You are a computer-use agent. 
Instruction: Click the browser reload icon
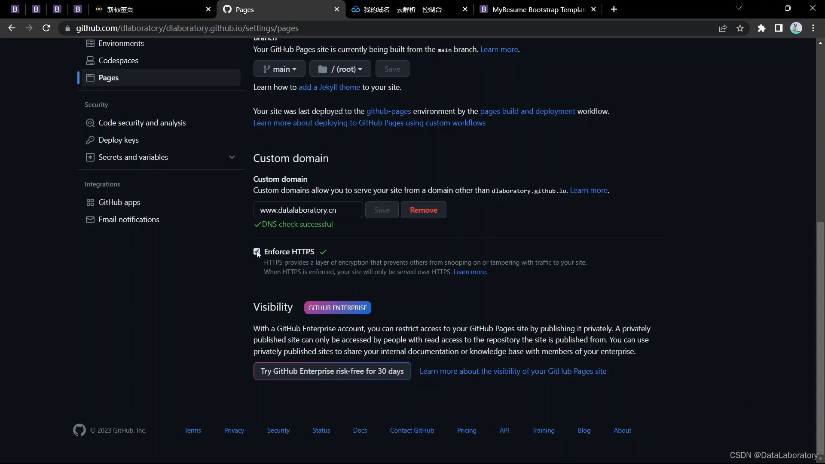click(46, 28)
